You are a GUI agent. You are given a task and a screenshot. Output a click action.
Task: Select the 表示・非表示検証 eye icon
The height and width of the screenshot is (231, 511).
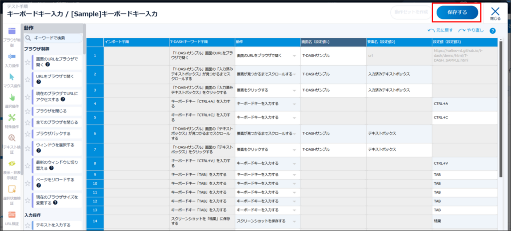(x=11, y=164)
